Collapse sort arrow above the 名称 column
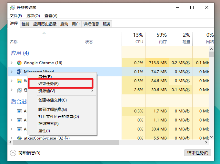This screenshot has height=164, width=220. point(44,33)
